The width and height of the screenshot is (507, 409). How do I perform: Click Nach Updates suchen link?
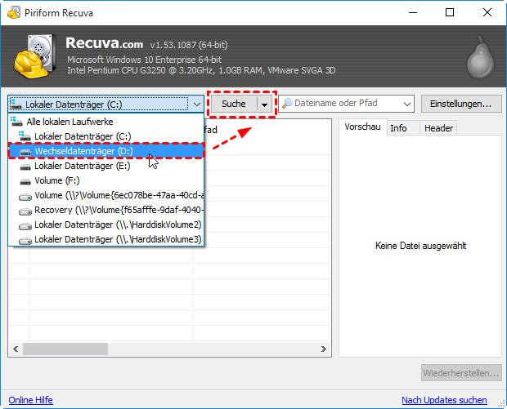coord(444,400)
